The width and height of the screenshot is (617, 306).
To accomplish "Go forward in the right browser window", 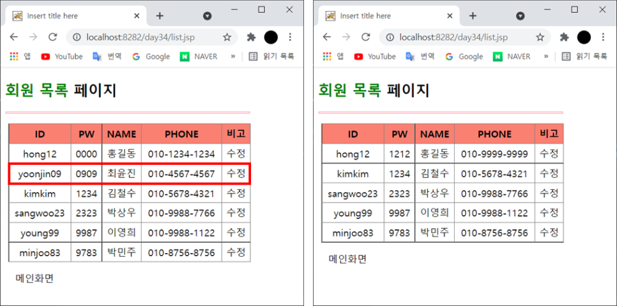I will coord(347,37).
